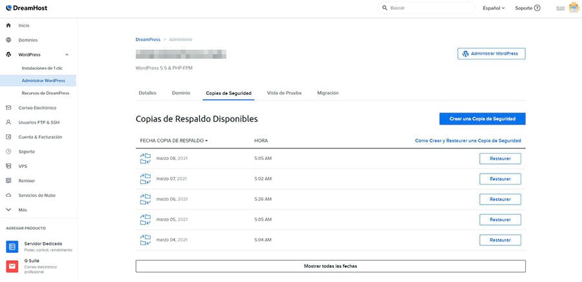Screen dimensions: 582x282
Task: Click Crear una Copia de Seguridad button
Action: point(482,119)
